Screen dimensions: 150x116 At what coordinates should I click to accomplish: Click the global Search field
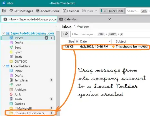[x=138, y=11]
